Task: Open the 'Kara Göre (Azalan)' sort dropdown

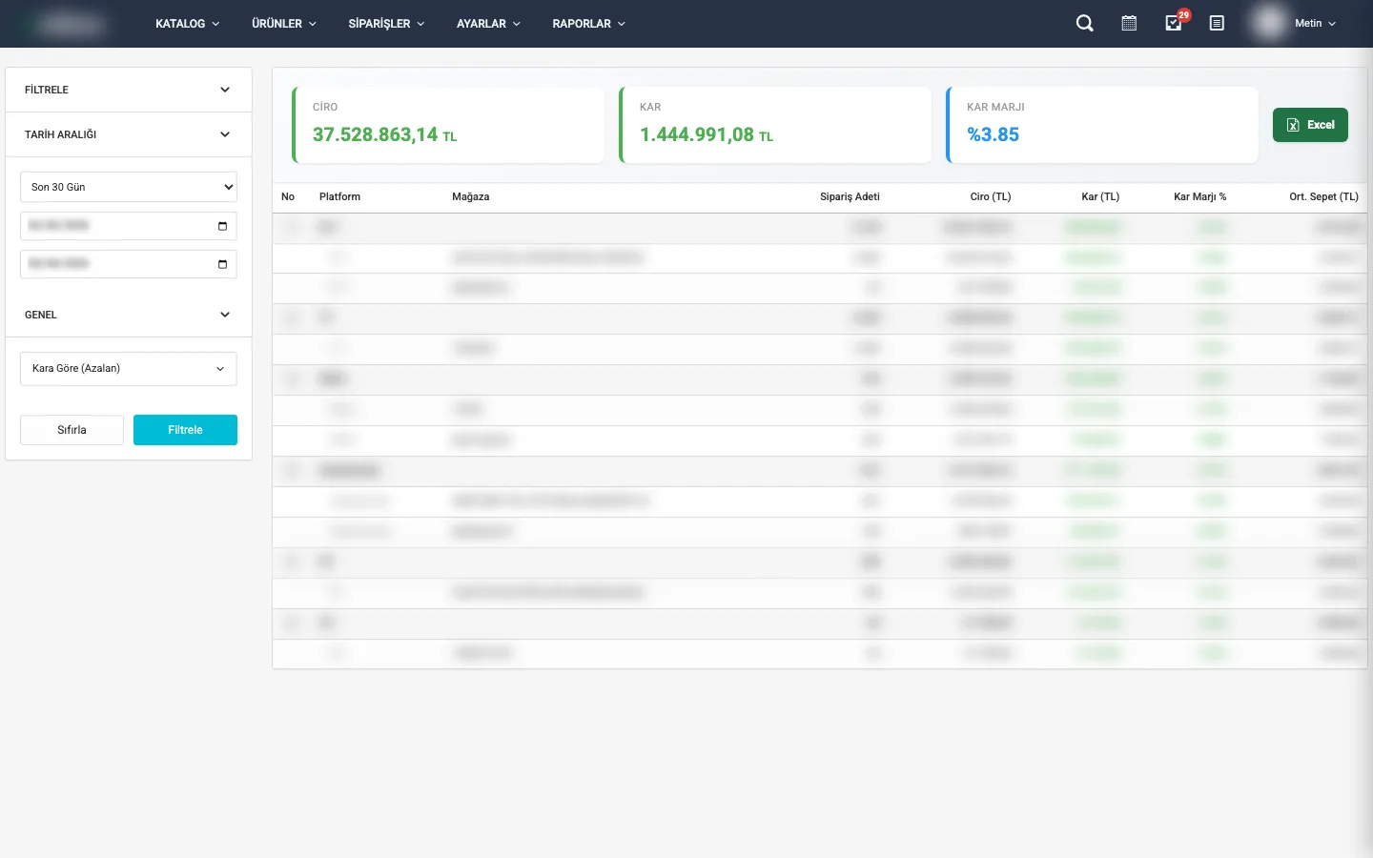Action: tap(129, 369)
